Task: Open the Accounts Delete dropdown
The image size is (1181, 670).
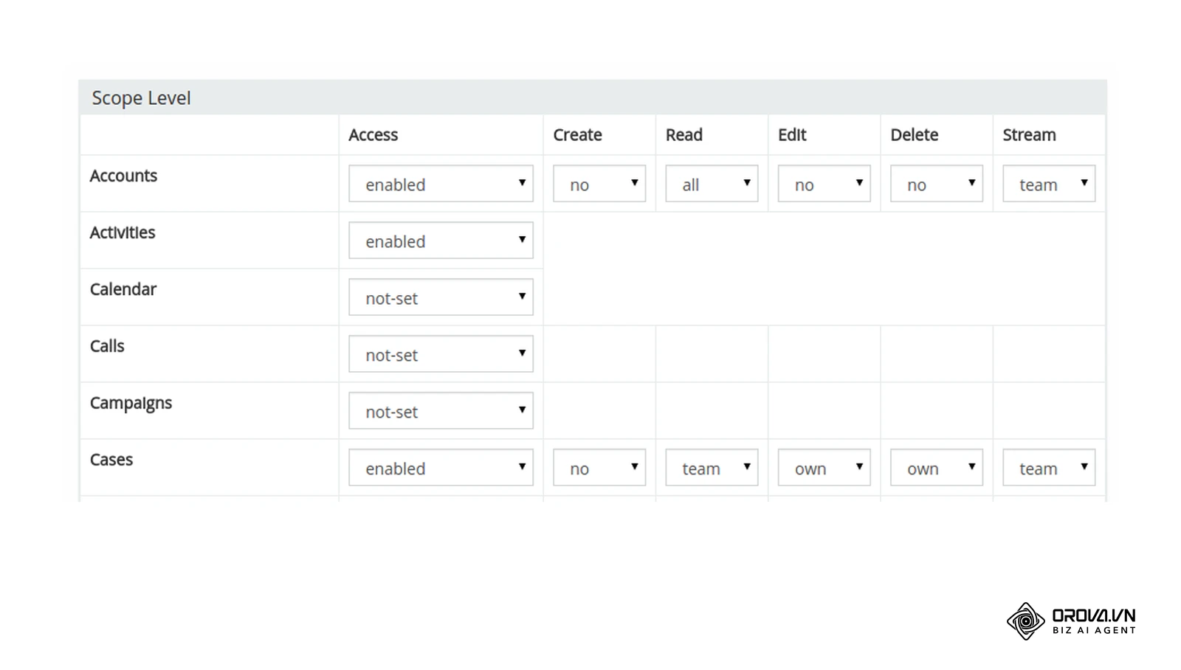Action: coord(937,184)
